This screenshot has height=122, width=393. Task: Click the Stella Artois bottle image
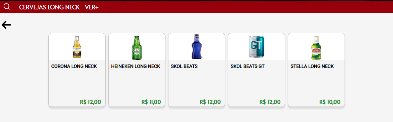coord(316,47)
